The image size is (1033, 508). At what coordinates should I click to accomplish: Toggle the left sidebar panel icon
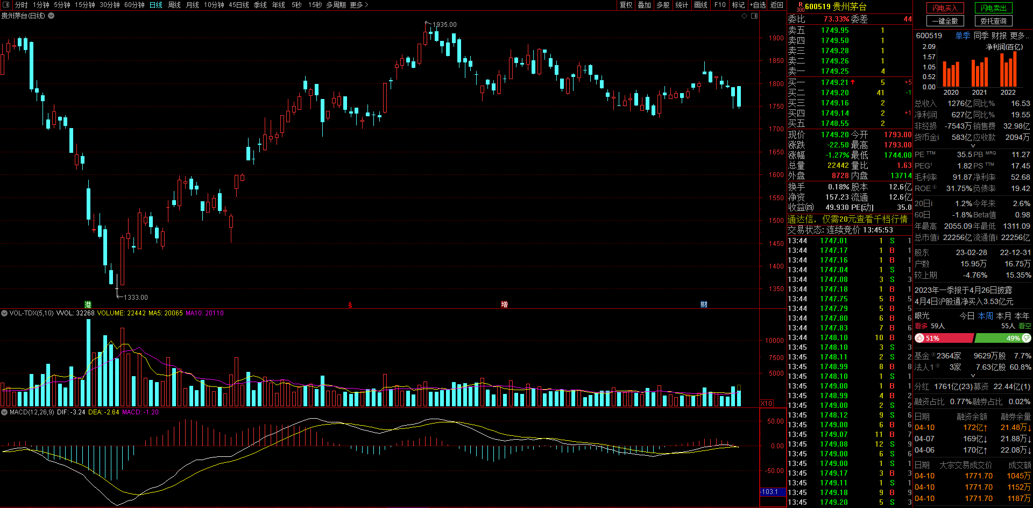(6, 5)
